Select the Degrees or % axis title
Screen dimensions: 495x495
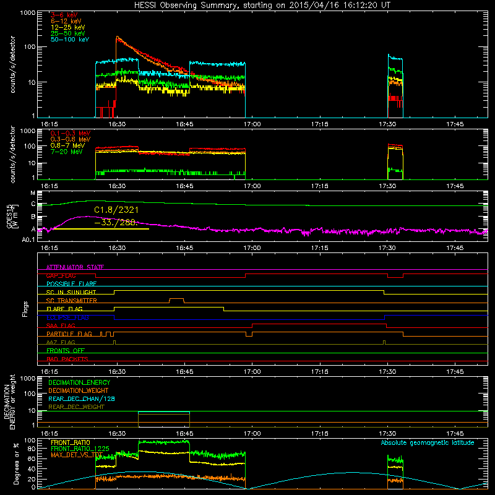16,463
